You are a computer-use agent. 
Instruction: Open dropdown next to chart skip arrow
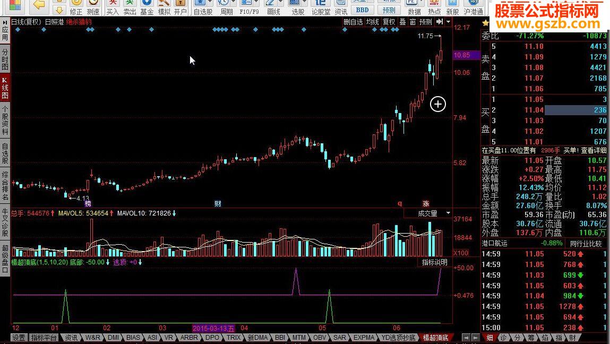[x=448, y=22]
